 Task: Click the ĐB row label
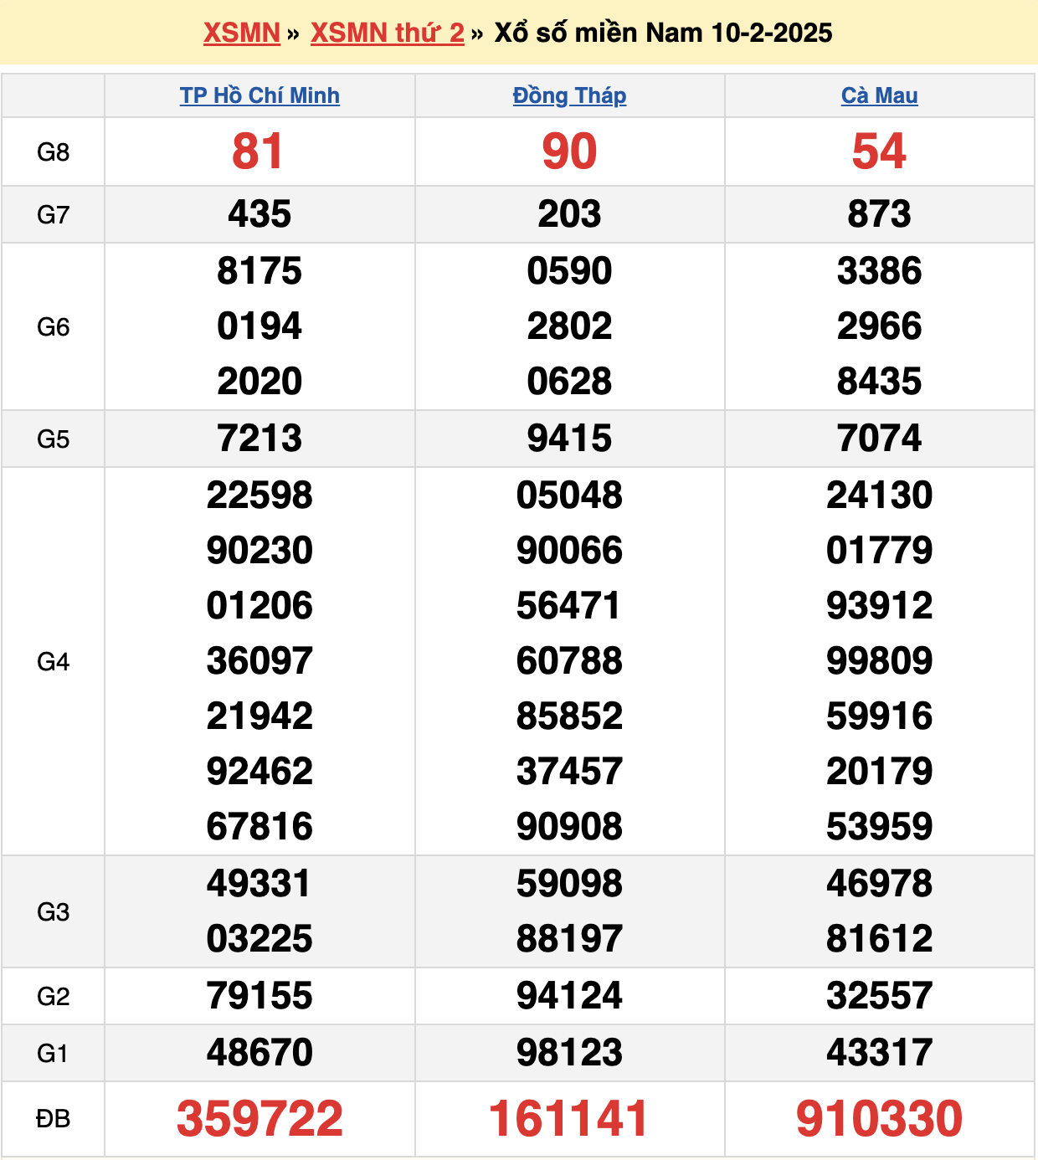(53, 1119)
